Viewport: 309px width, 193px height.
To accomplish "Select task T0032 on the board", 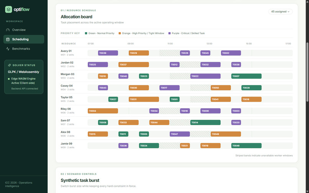I will 210,65.
